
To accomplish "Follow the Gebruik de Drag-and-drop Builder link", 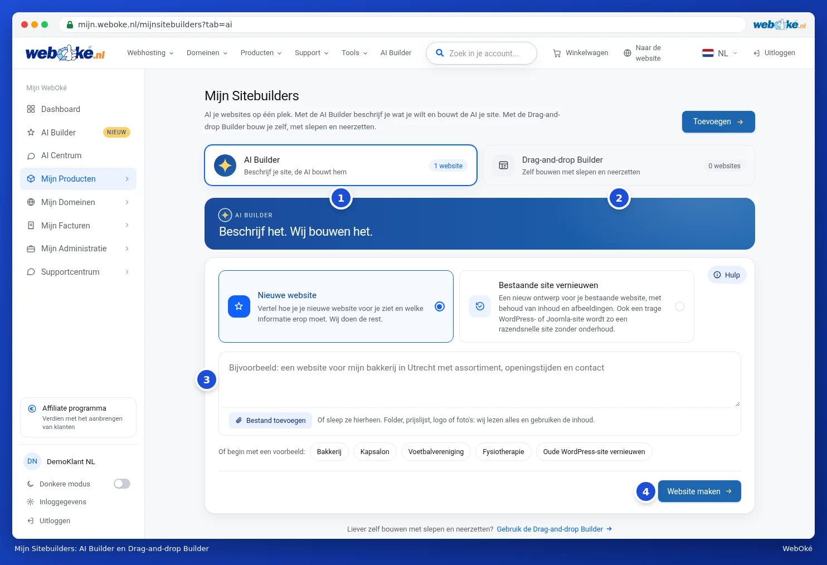I will [x=554, y=529].
